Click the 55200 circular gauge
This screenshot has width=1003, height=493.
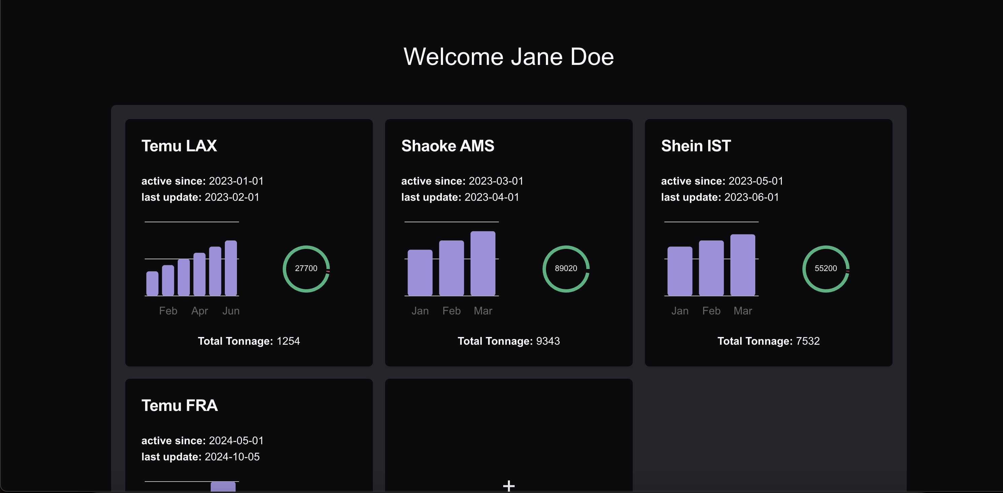click(825, 268)
